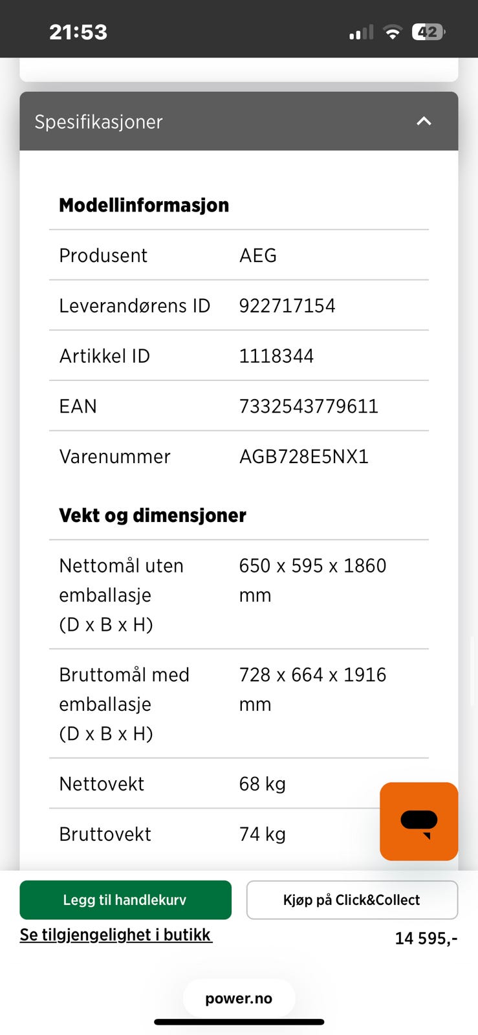
Task: Tap the Artikkel ID value 1118344
Action: pyautogui.click(x=276, y=356)
